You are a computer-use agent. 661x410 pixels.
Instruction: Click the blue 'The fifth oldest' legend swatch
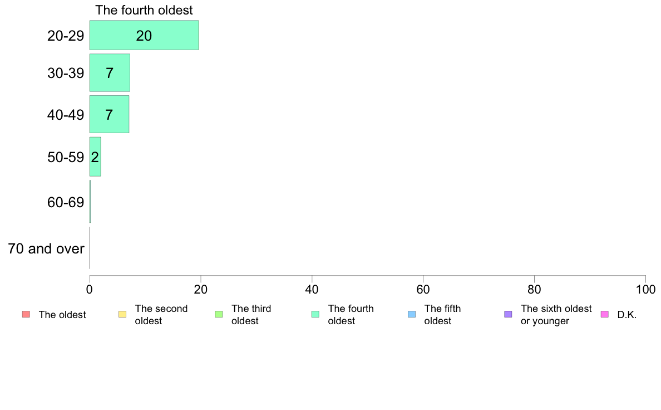point(412,315)
